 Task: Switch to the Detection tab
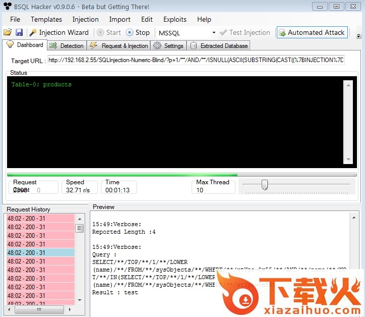pyautogui.click(x=67, y=45)
